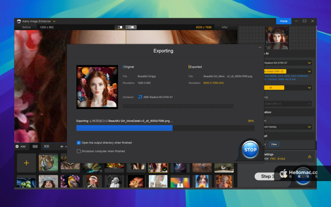Open the Radeon RX 6700 XT hardware dropdown
331x207 pixels.
310,63
